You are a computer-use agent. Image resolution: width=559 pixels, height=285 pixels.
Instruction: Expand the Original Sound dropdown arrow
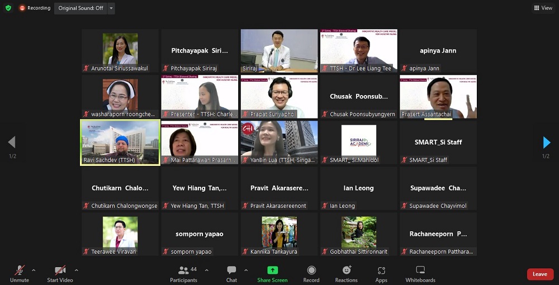tap(112, 8)
